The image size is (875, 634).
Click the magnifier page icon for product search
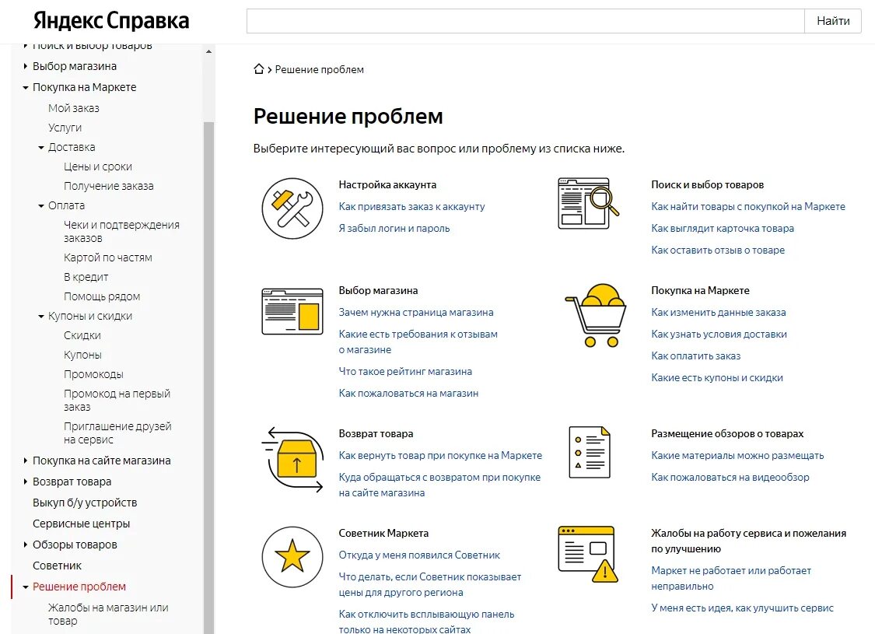(589, 204)
